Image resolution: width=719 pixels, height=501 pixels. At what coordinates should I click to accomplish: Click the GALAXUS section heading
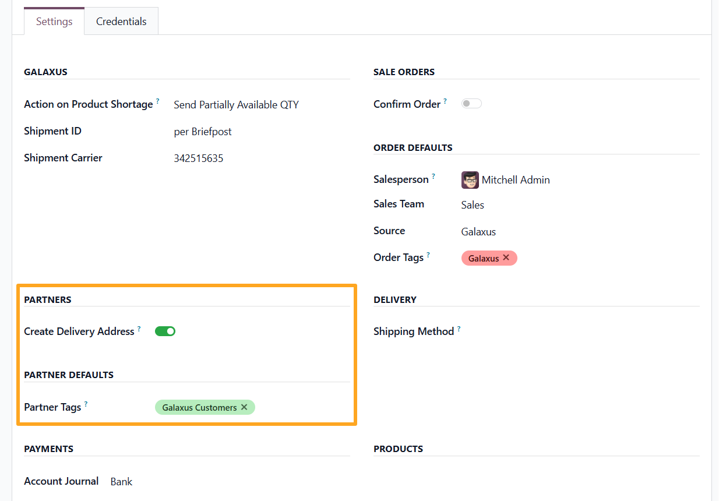45,72
